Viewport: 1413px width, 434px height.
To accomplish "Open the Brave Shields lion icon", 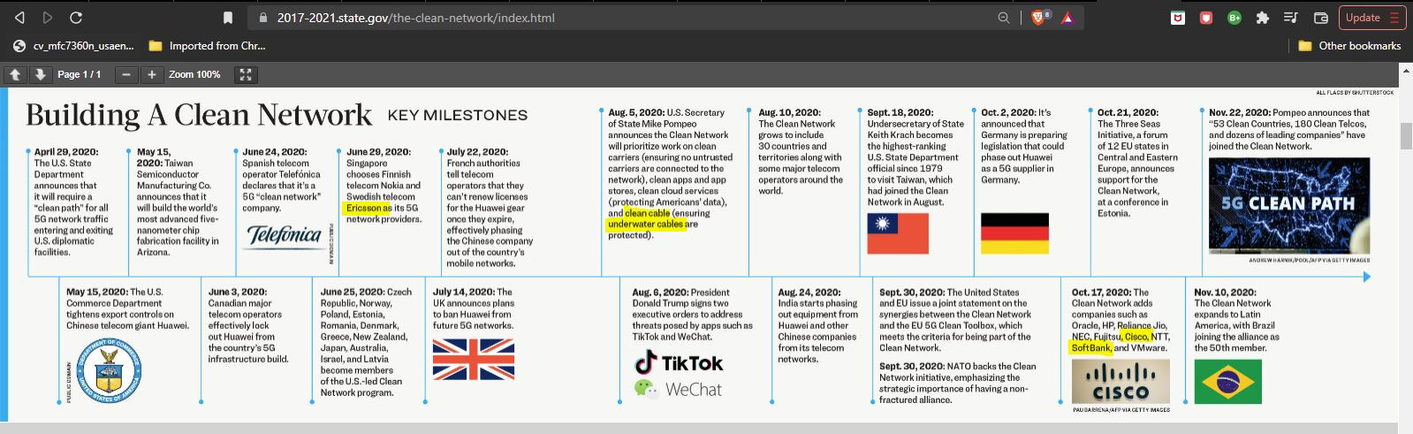I will pos(1039,18).
